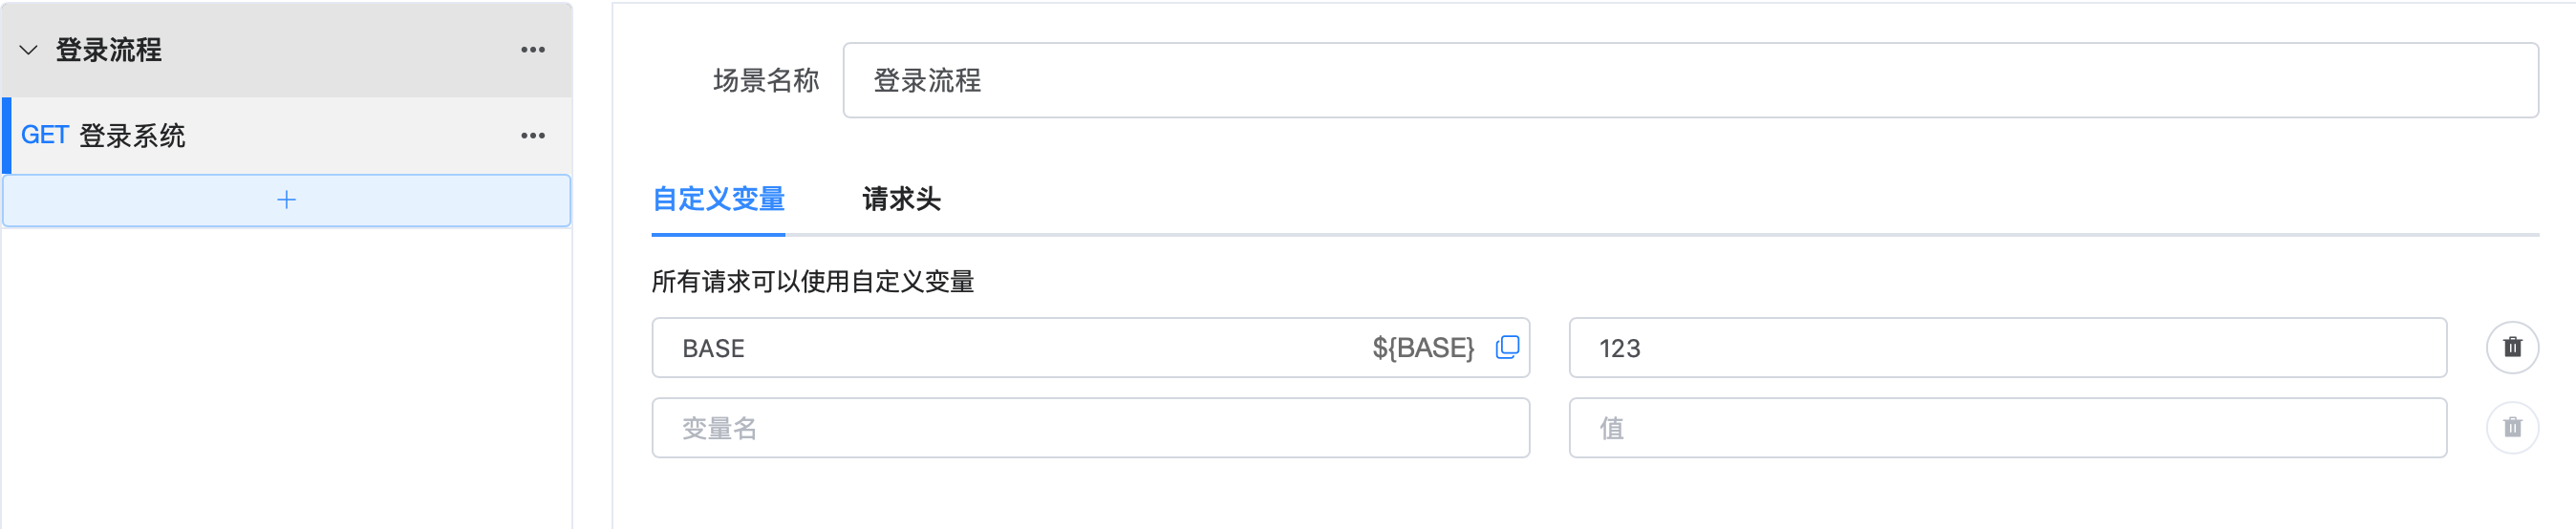
Task: Switch to the 请求头 tab
Action: coord(901,199)
